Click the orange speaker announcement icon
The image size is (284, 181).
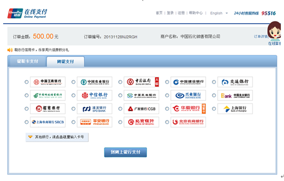click(10, 50)
